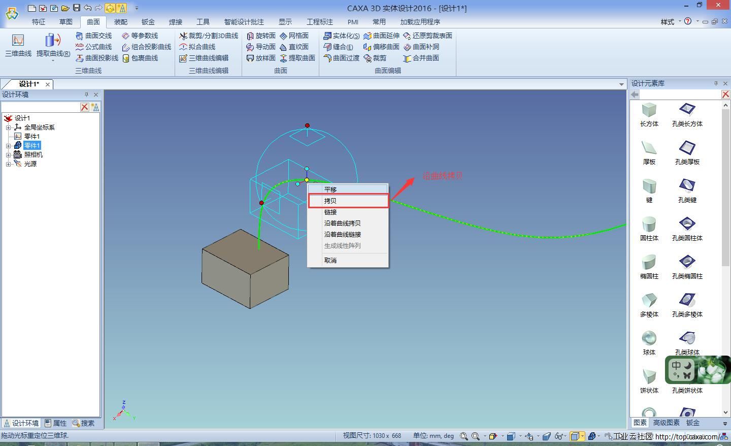Click the open folder icon in quick access toolbar

click(65, 8)
